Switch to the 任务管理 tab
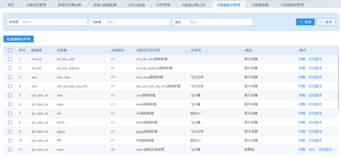This screenshot has height=157, width=341. coord(163,5)
